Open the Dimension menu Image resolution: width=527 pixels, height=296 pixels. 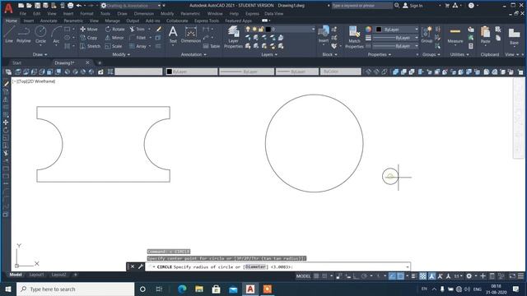pos(144,14)
